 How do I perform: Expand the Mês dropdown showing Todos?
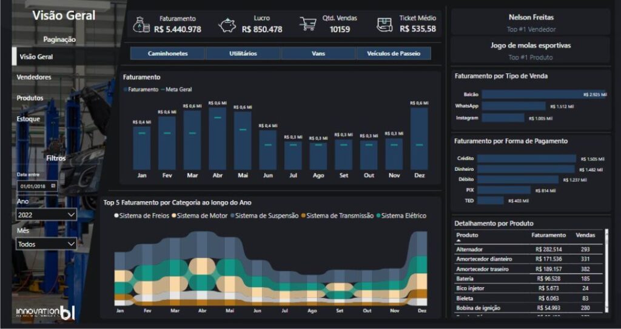tap(46, 244)
